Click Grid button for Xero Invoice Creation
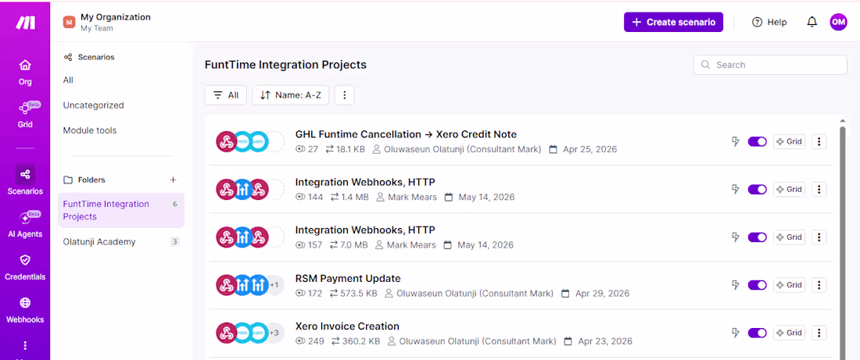 tap(789, 333)
